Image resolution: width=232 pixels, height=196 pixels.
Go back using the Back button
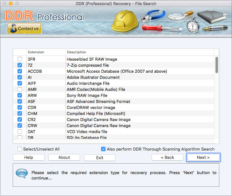(167, 158)
